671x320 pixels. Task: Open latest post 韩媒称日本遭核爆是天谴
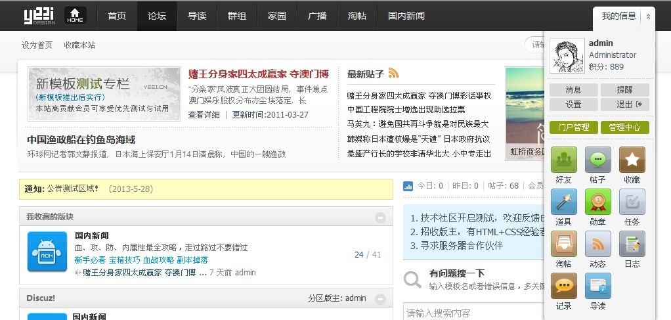click(418, 139)
